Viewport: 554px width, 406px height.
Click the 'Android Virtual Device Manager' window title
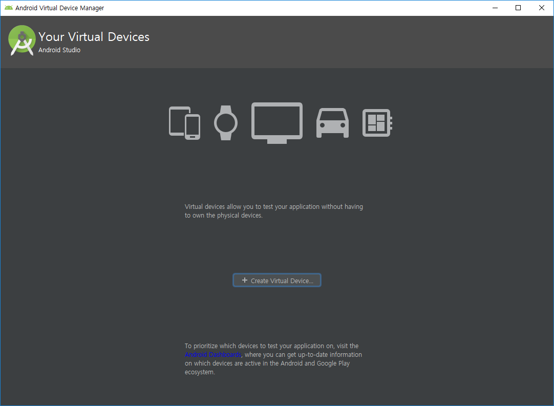(60, 8)
